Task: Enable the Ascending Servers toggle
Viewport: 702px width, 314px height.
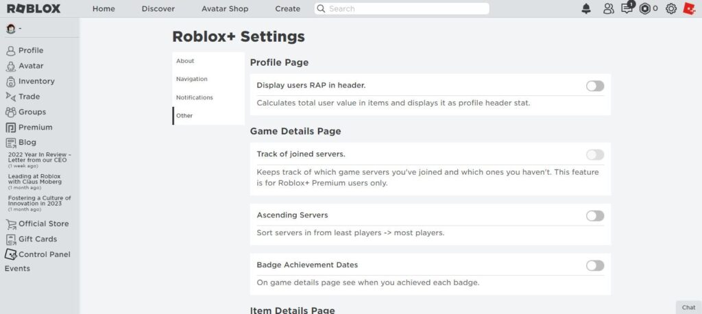Action: (x=595, y=216)
